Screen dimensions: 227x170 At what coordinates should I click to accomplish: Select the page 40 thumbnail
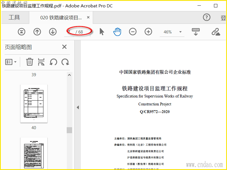34,103
